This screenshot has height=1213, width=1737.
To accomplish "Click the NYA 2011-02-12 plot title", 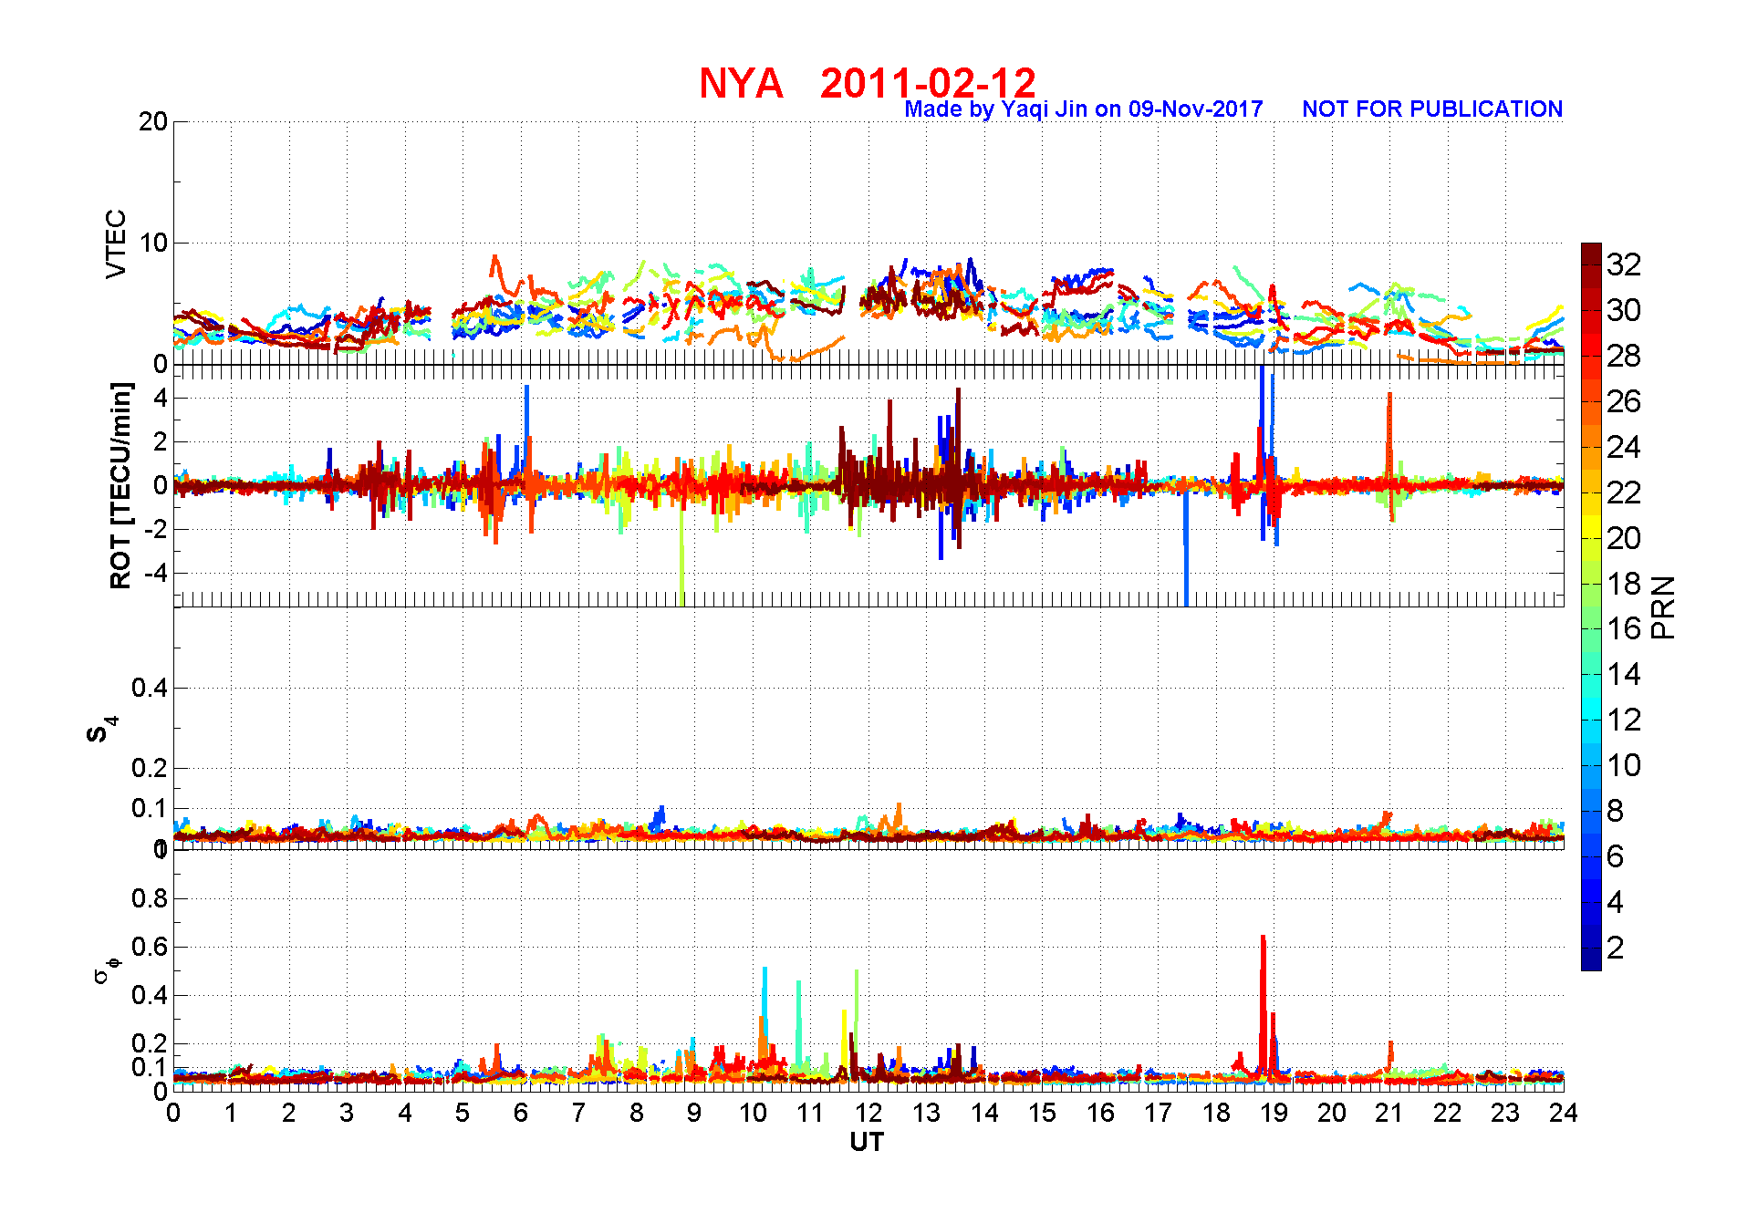I will pos(868,83).
